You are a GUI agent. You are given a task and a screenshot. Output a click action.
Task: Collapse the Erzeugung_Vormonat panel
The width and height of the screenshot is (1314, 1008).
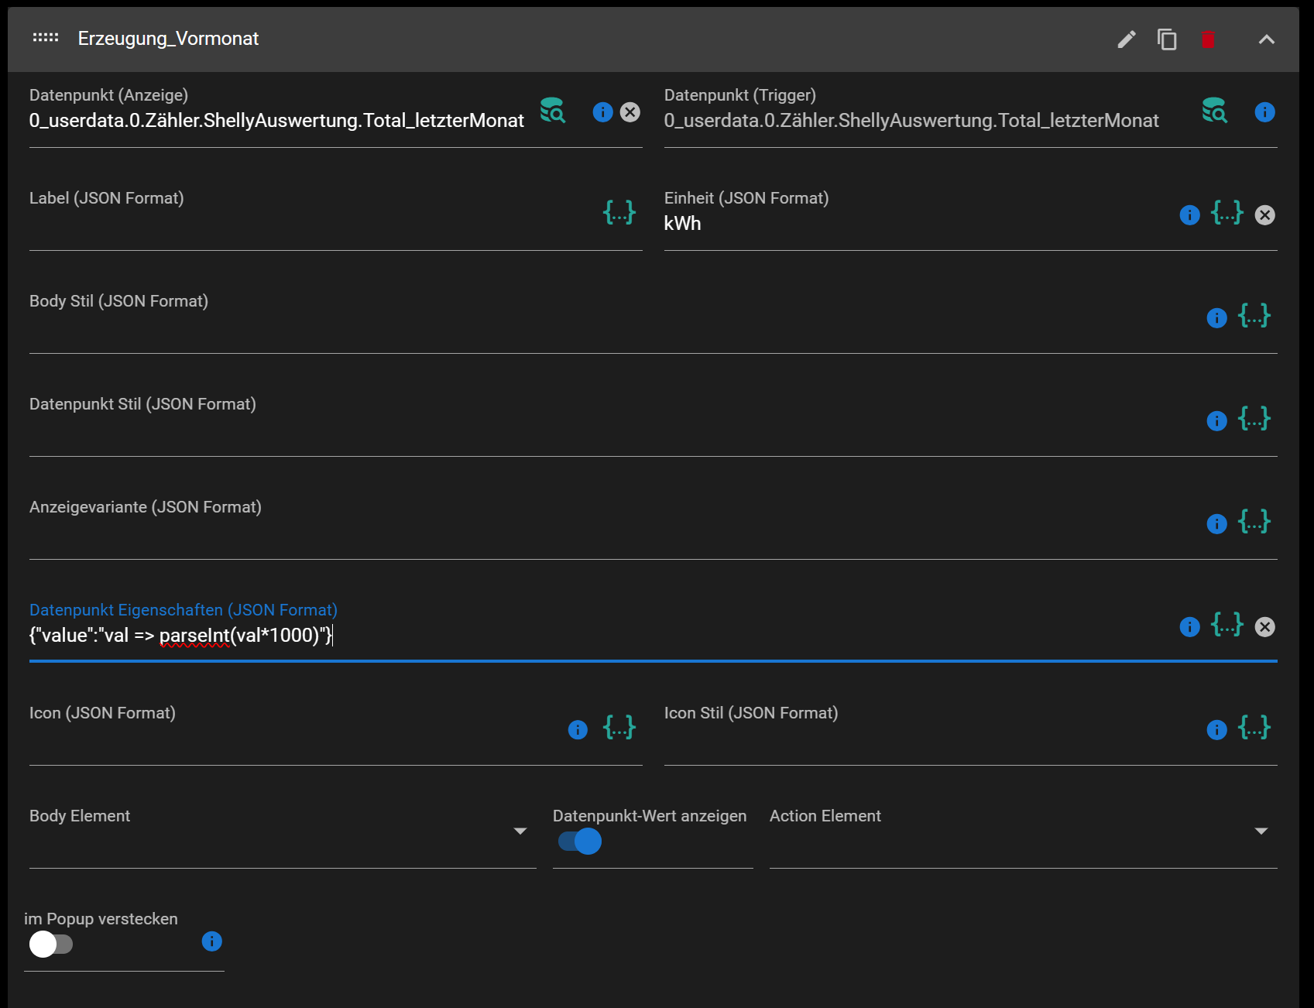pyautogui.click(x=1267, y=39)
